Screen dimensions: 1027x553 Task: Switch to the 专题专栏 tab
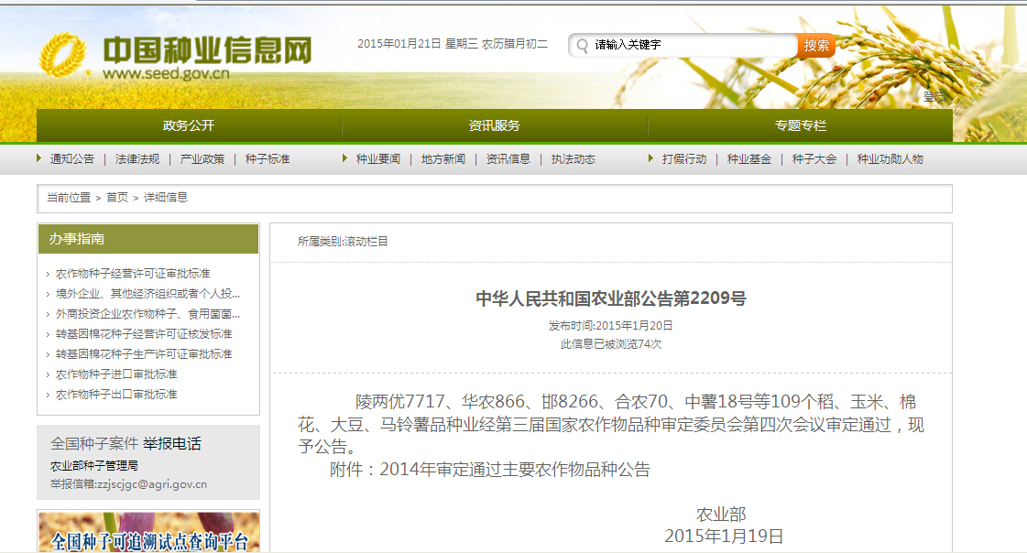click(800, 125)
